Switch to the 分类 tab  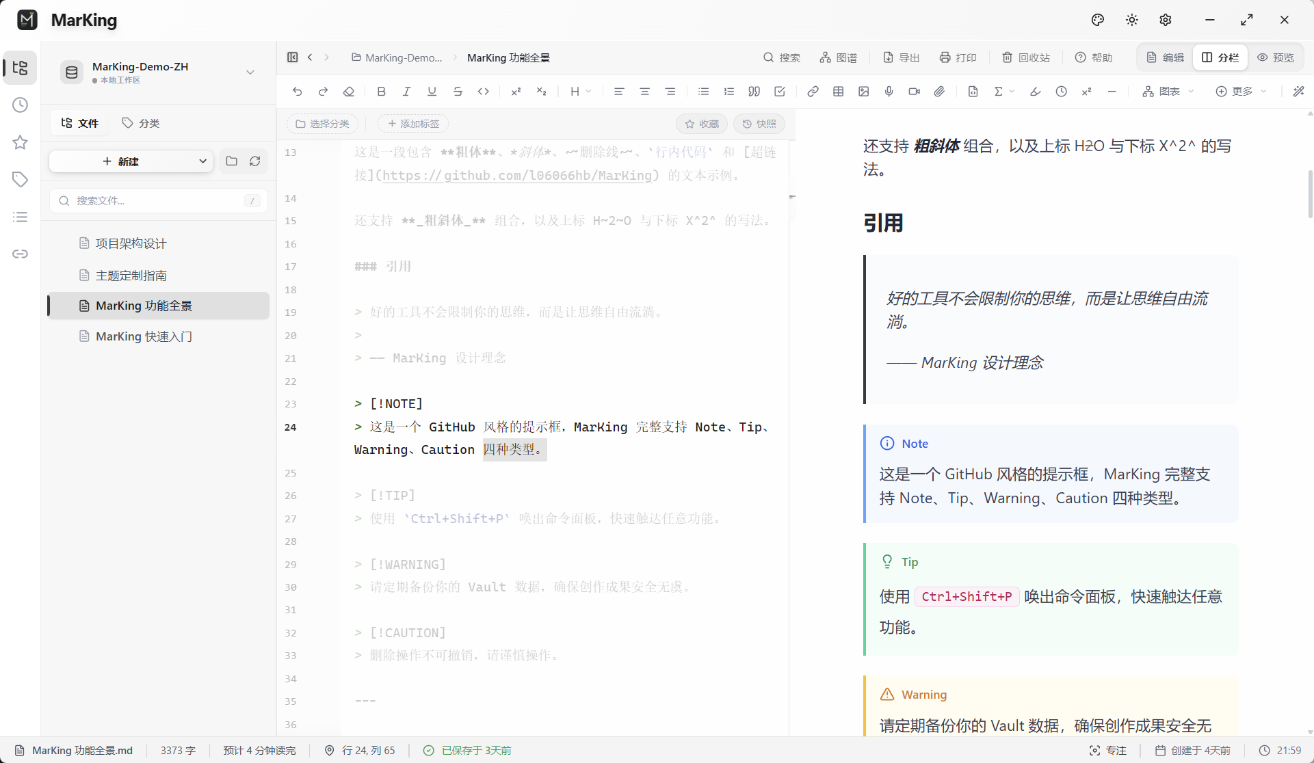click(x=141, y=123)
